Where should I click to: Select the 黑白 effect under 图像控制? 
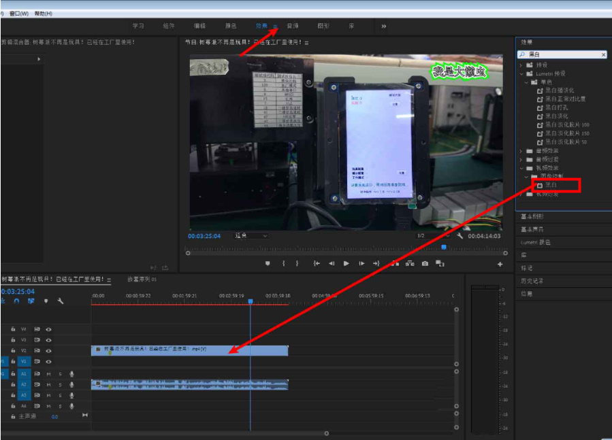tap(551, 185)
